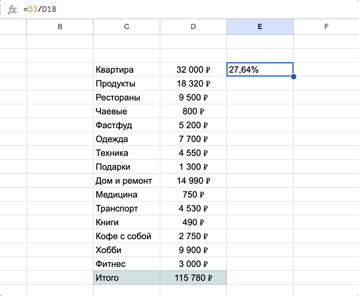Select the 800 ₽ amount cell
359x296 pixels.
[x=193, y=111]
